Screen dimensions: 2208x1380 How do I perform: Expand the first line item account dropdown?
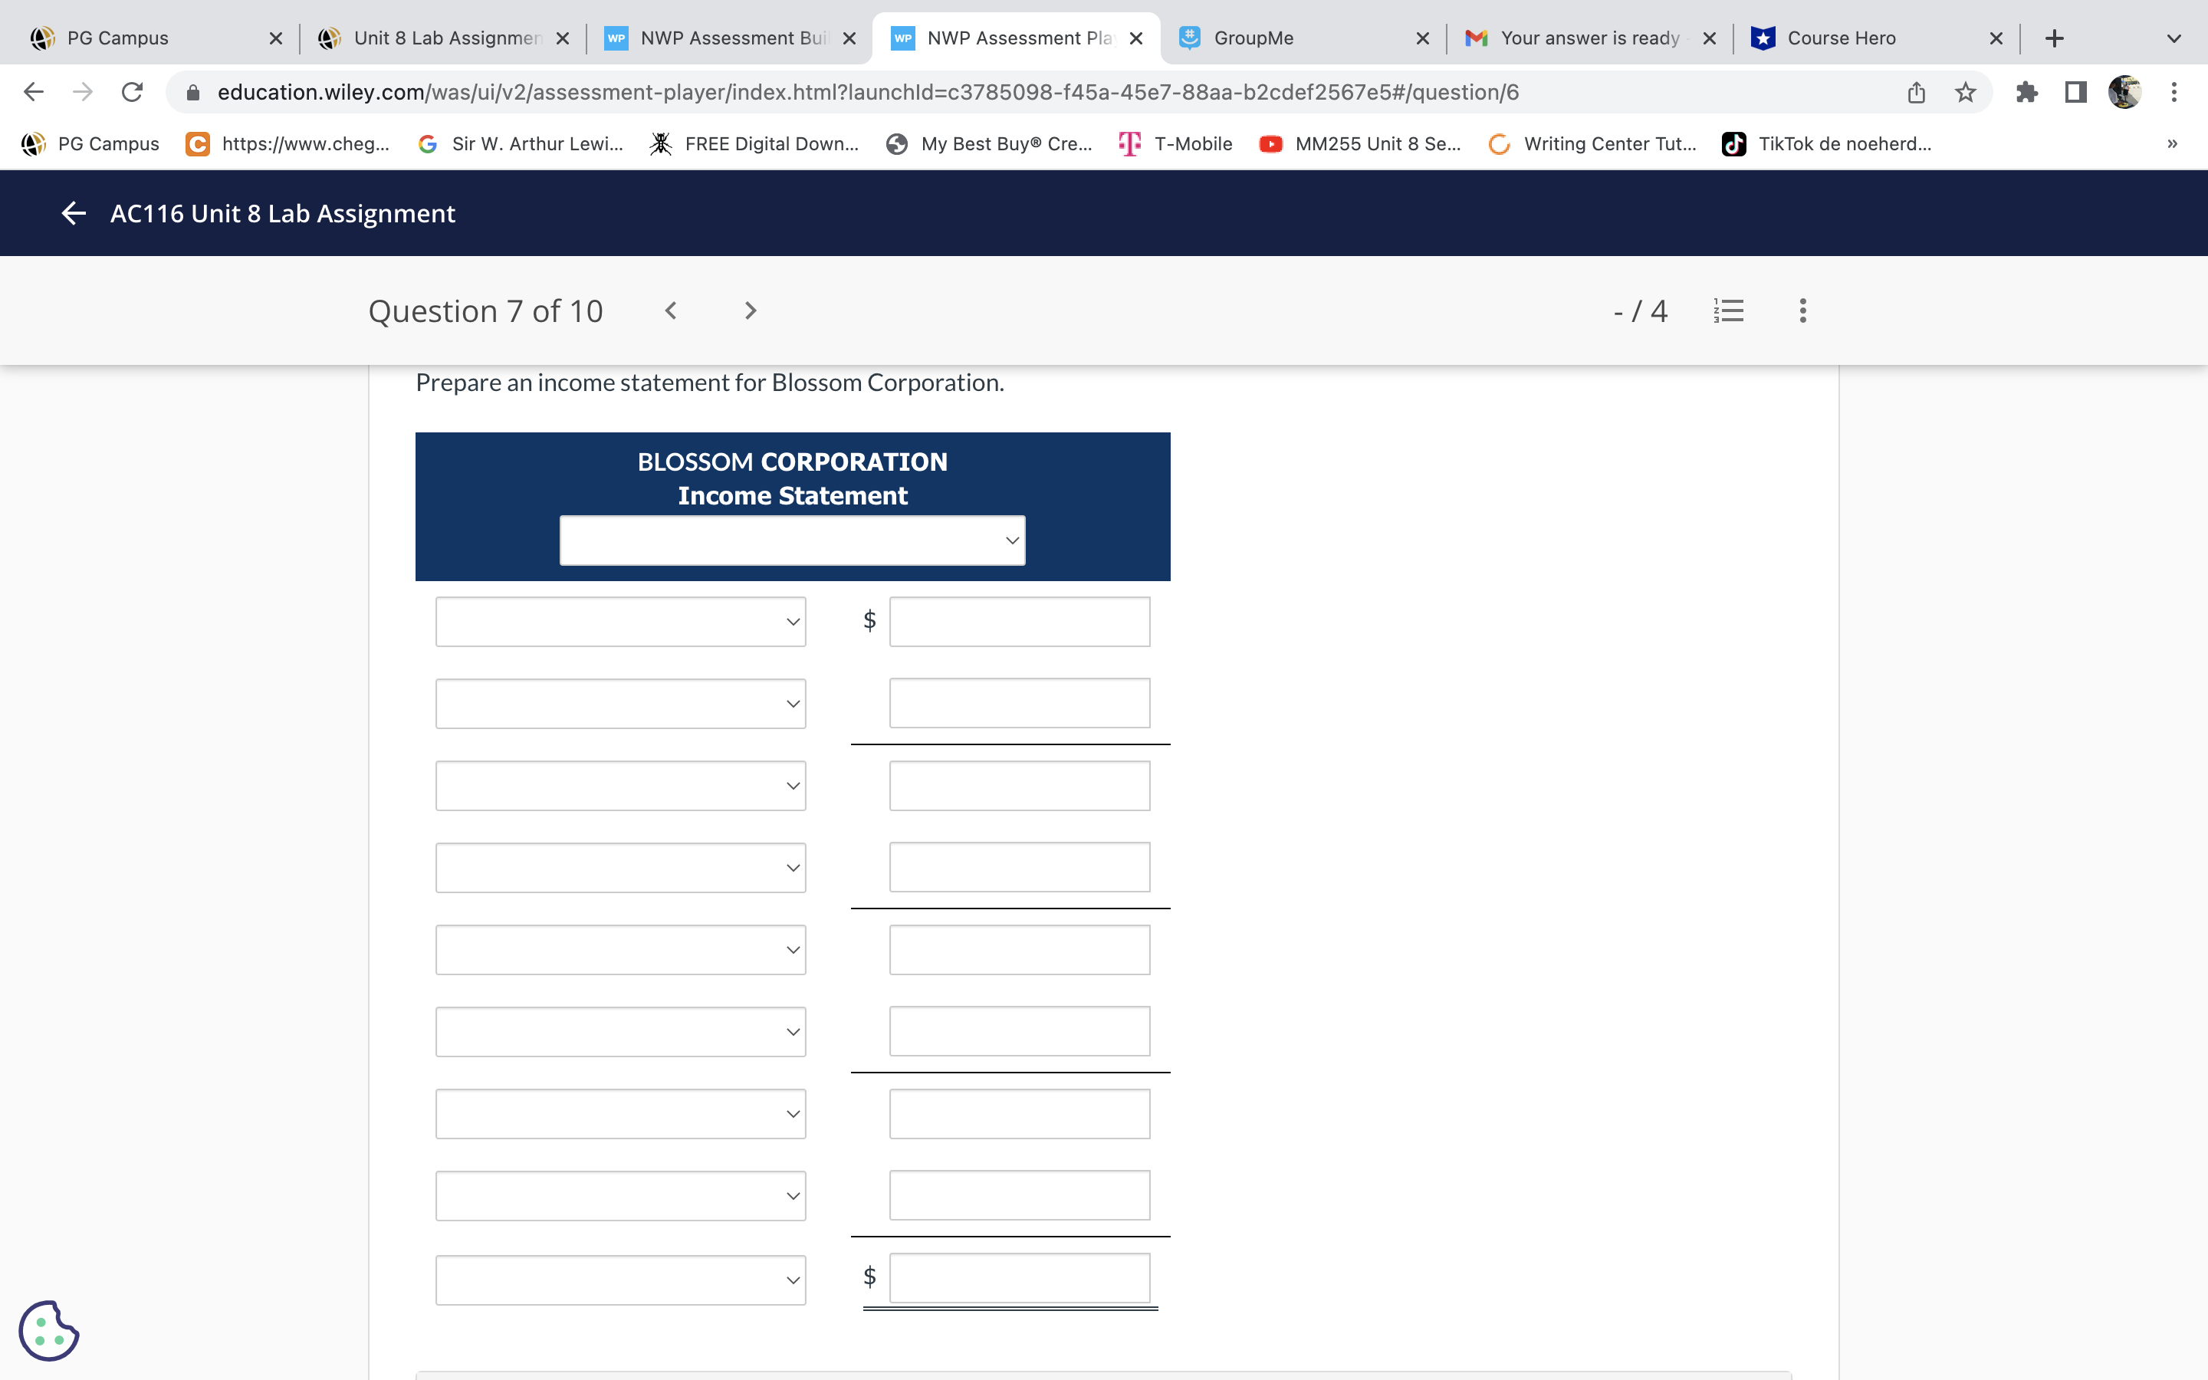click(620, 622)
